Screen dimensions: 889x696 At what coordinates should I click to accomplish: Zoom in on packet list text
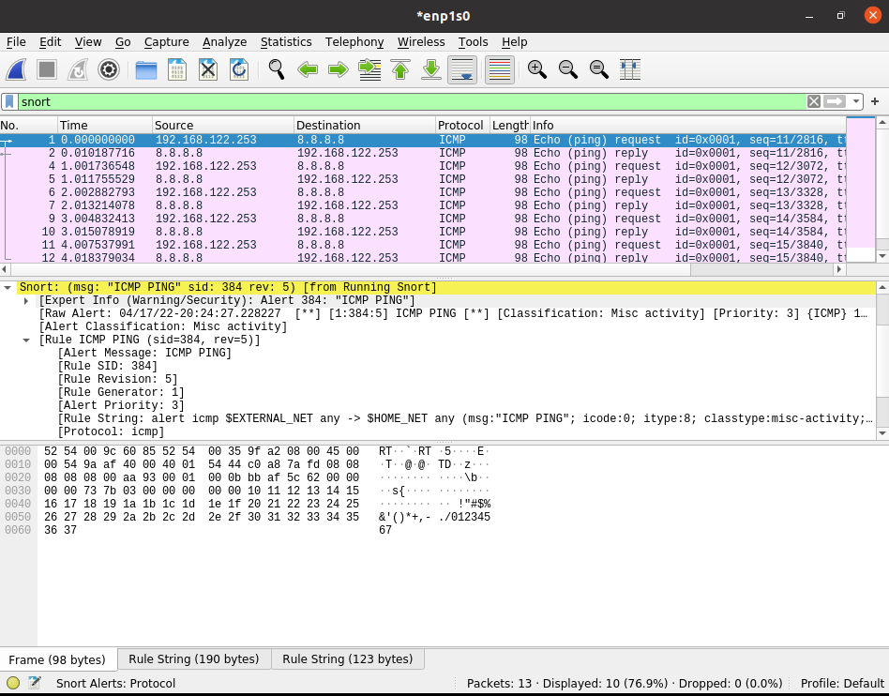[x=537, y=69]
